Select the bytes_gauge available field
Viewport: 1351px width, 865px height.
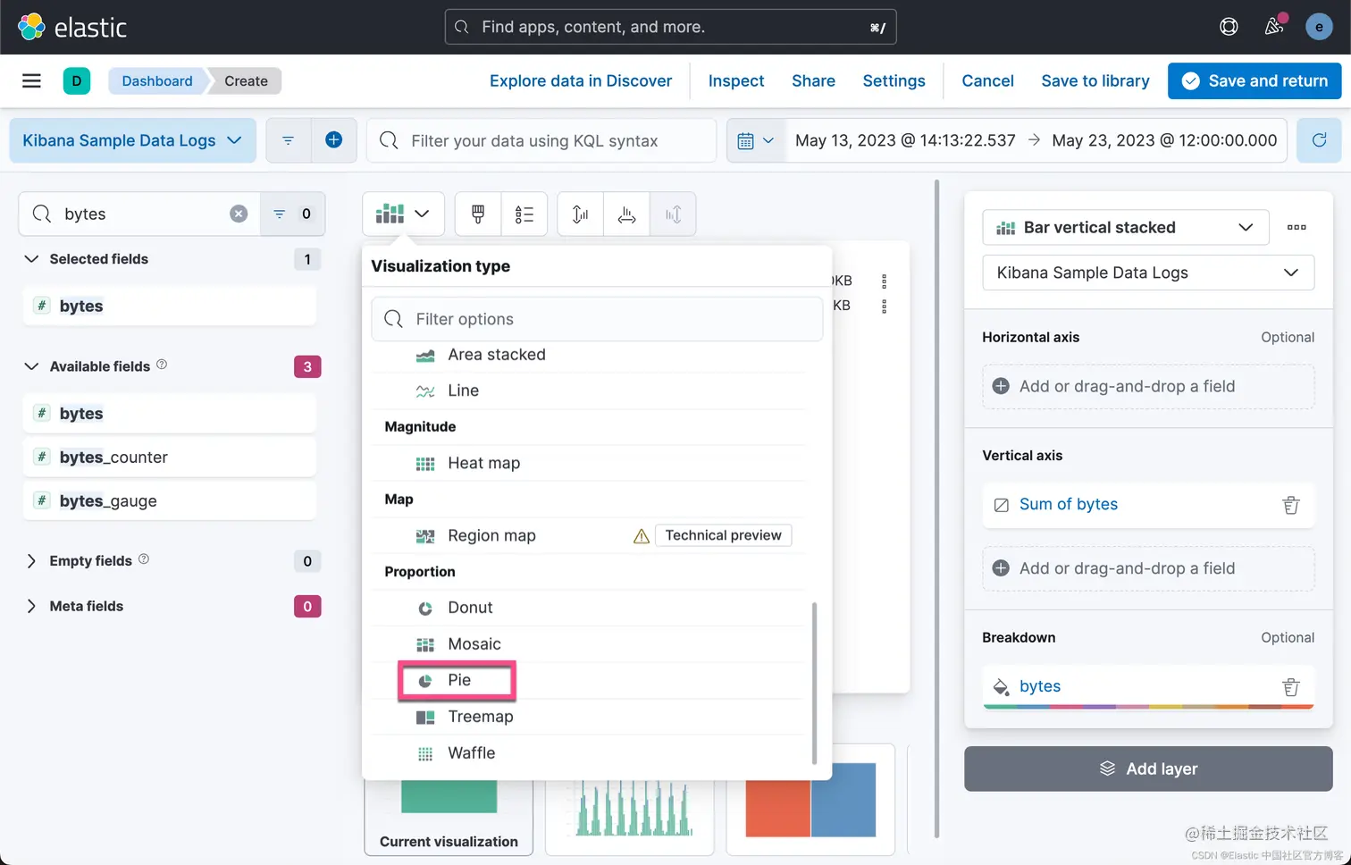169,501
